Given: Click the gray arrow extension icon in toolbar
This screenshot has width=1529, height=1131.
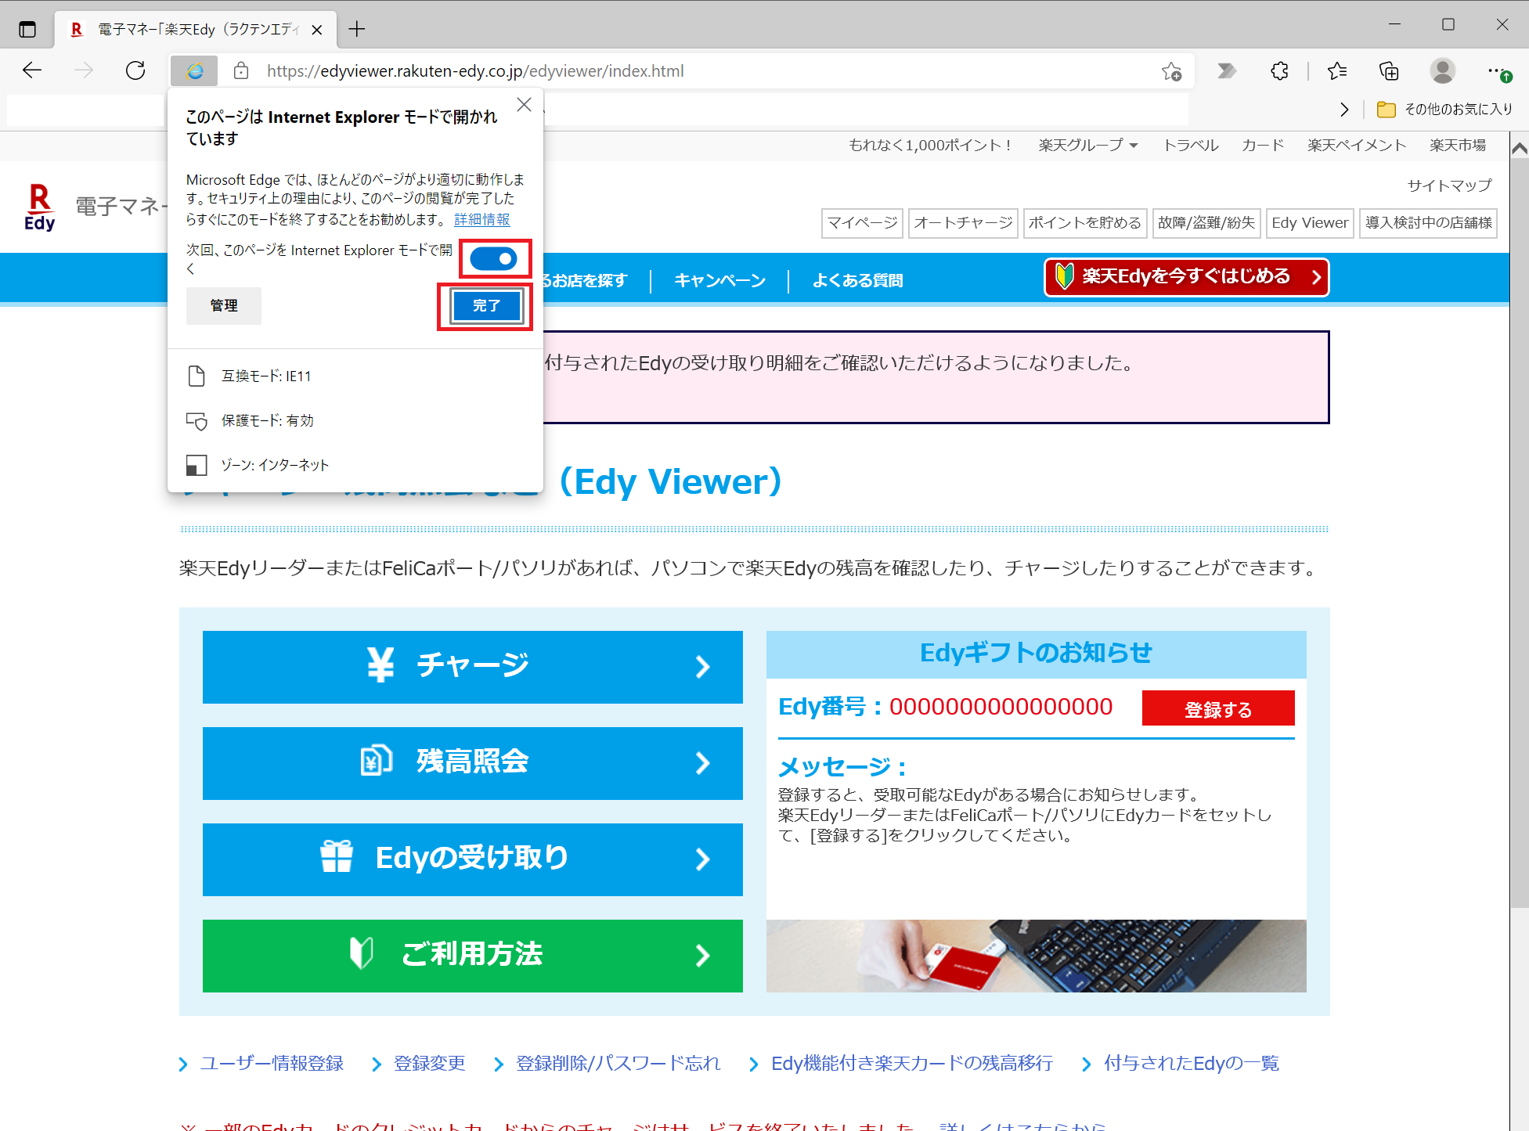Looking at the screenshot, I should 1227,71.
